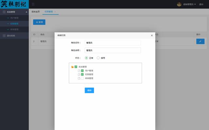Collapse the 系统管理 sidebar arrow
This screenshot has height=130, width=209.
point(26,12)
